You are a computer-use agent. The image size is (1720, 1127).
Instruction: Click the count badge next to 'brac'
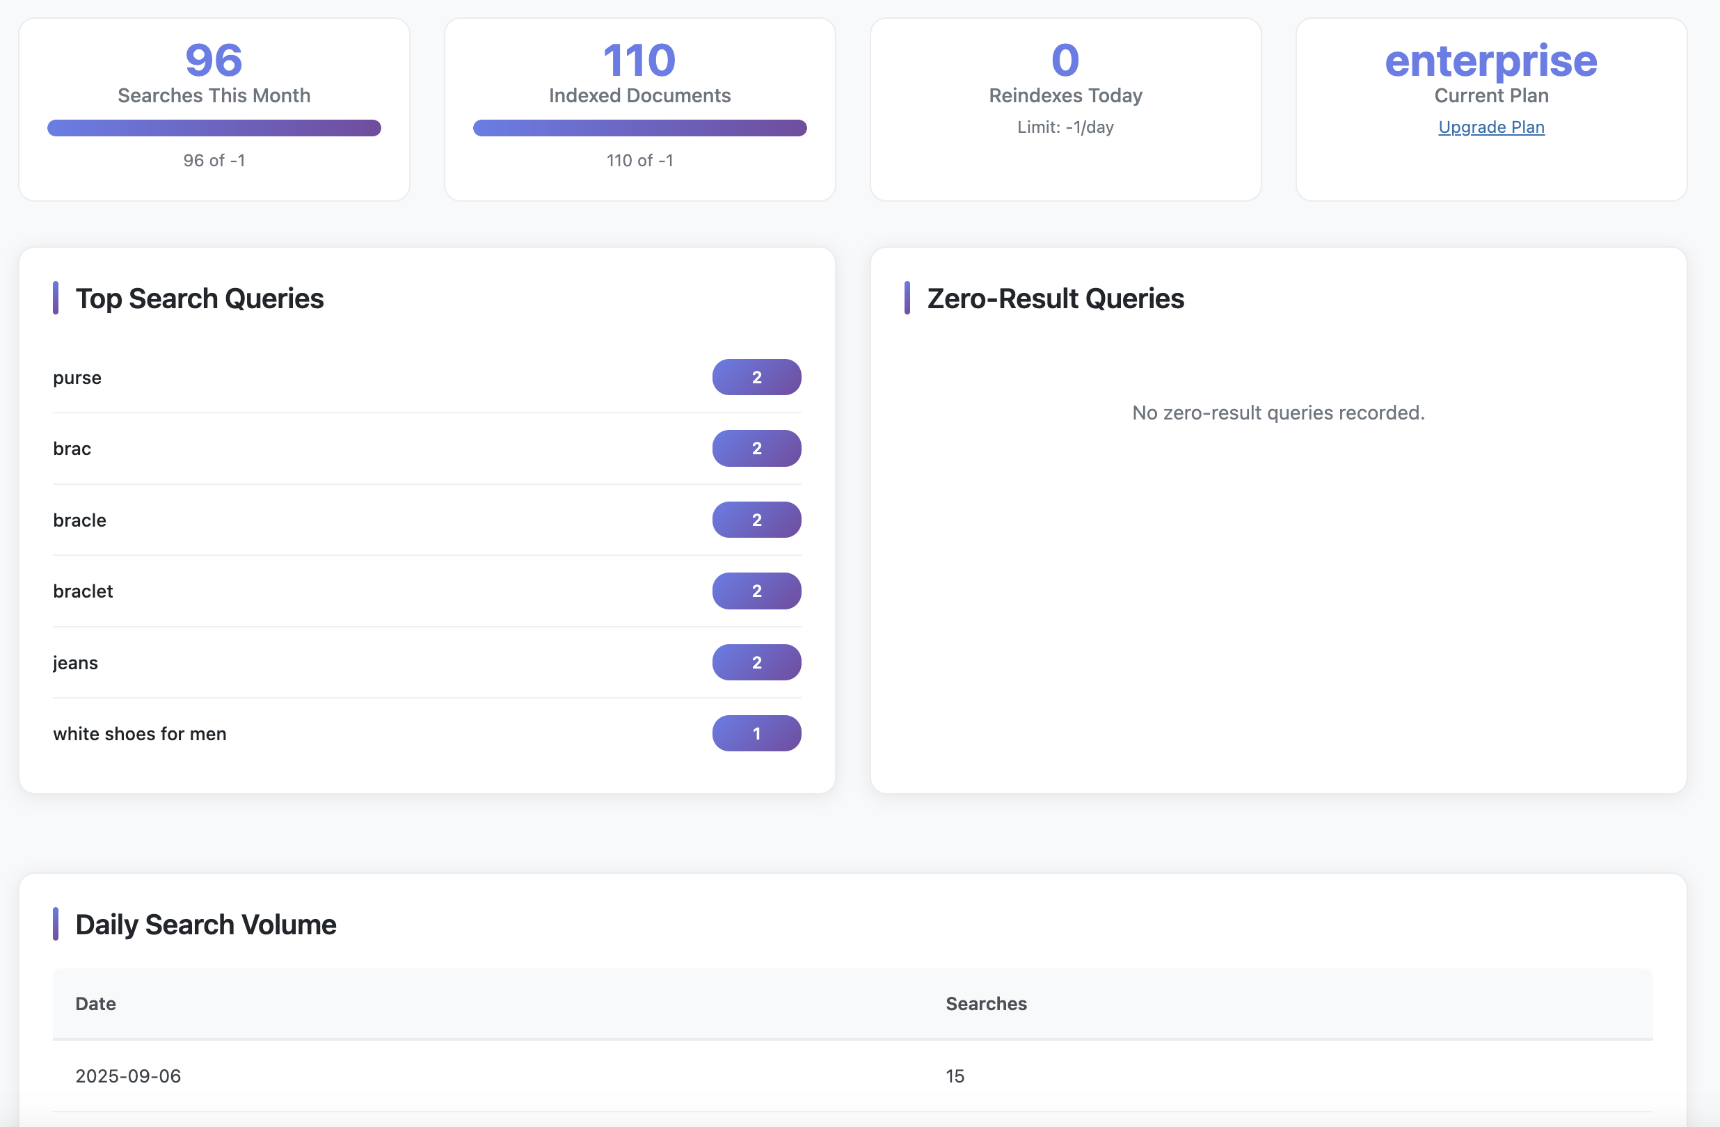[x=756, y=448]
